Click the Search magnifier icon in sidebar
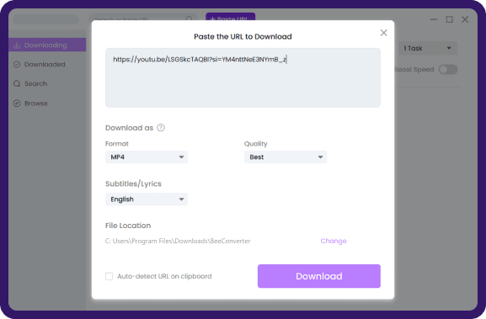The width and height of the screenshot is (486, 319). point(17,83)
